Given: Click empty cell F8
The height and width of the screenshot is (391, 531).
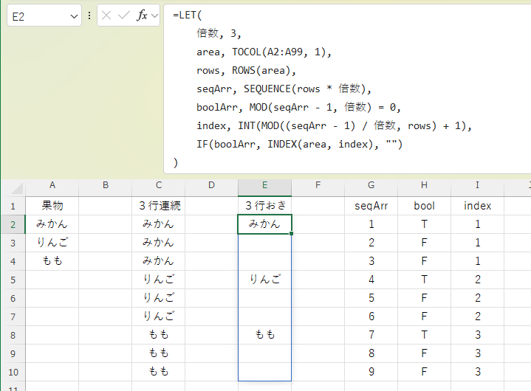Looking at the screenshot, I should (318, 335).
